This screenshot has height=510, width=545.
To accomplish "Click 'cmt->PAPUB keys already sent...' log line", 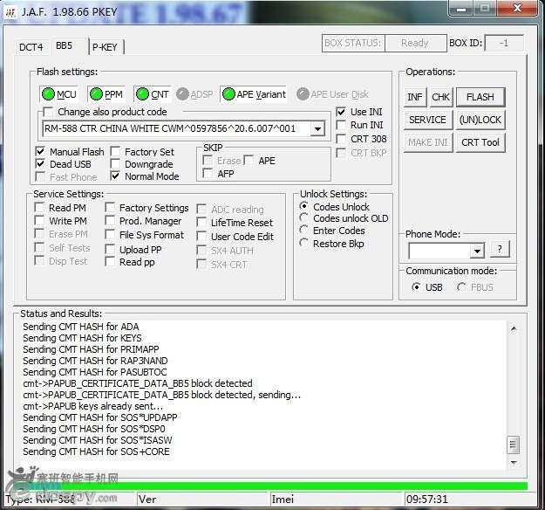I will coord(93,406).
